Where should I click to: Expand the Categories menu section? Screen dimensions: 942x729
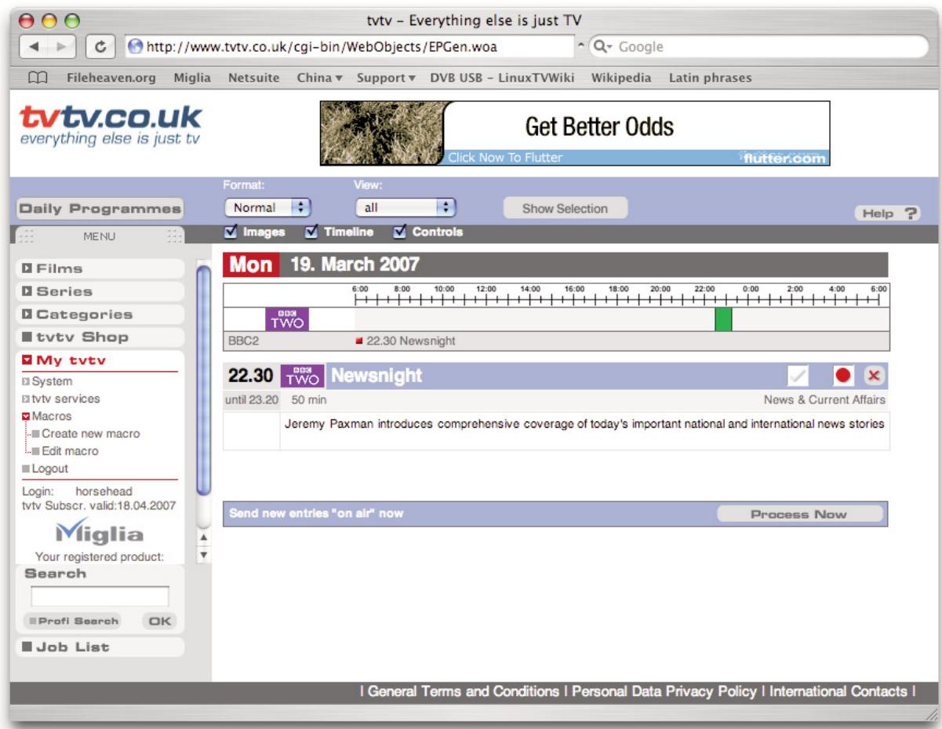(99, 314)
